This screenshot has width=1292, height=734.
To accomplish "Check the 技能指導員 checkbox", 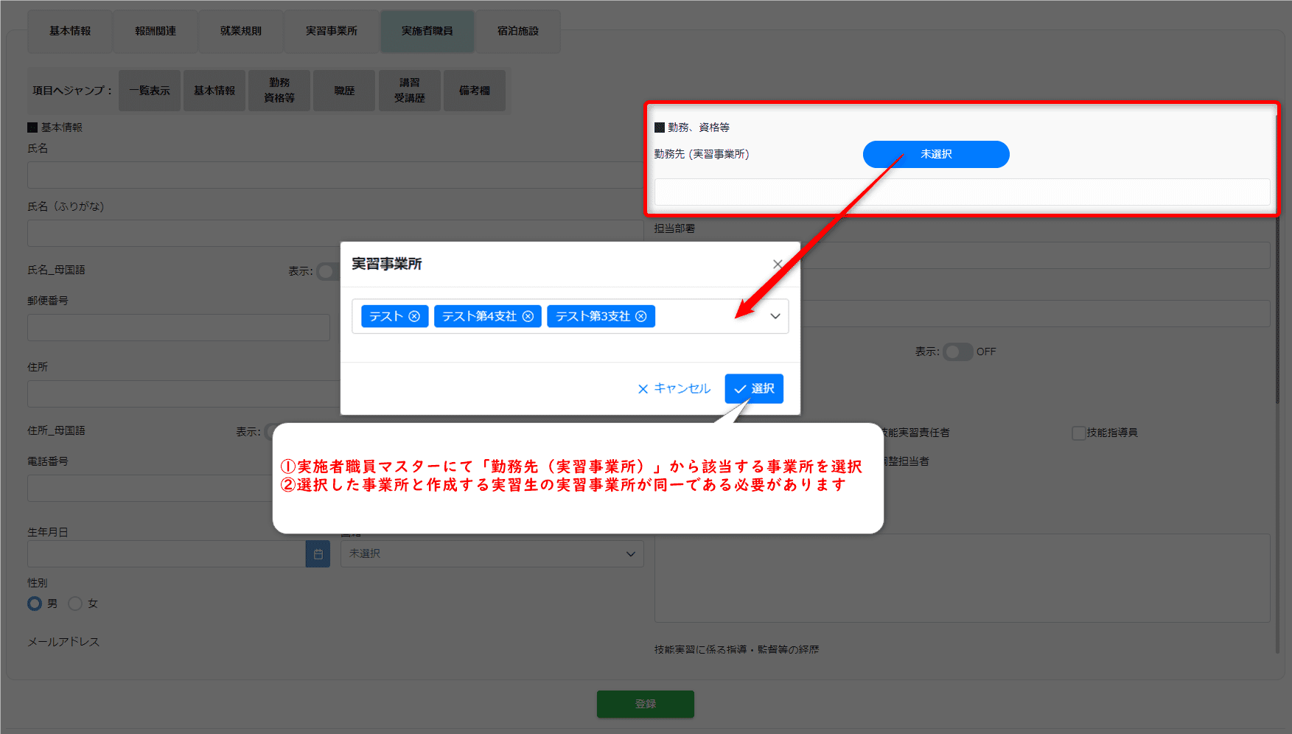I will pos(1079,433).
